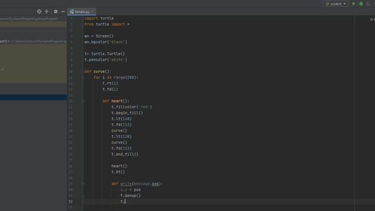Click the expand/collapse all icon in project toolbar

click(x=47, y=12)
